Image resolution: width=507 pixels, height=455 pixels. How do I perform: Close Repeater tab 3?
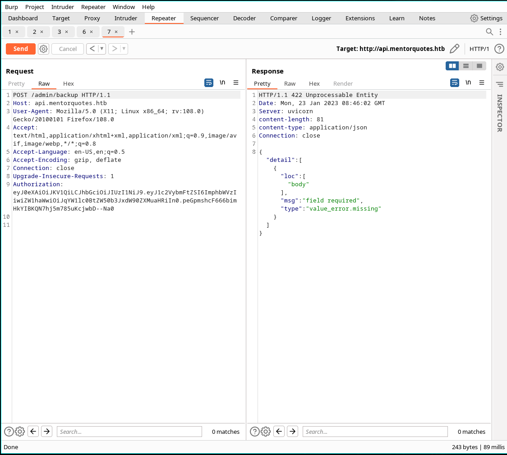(67, 32)
